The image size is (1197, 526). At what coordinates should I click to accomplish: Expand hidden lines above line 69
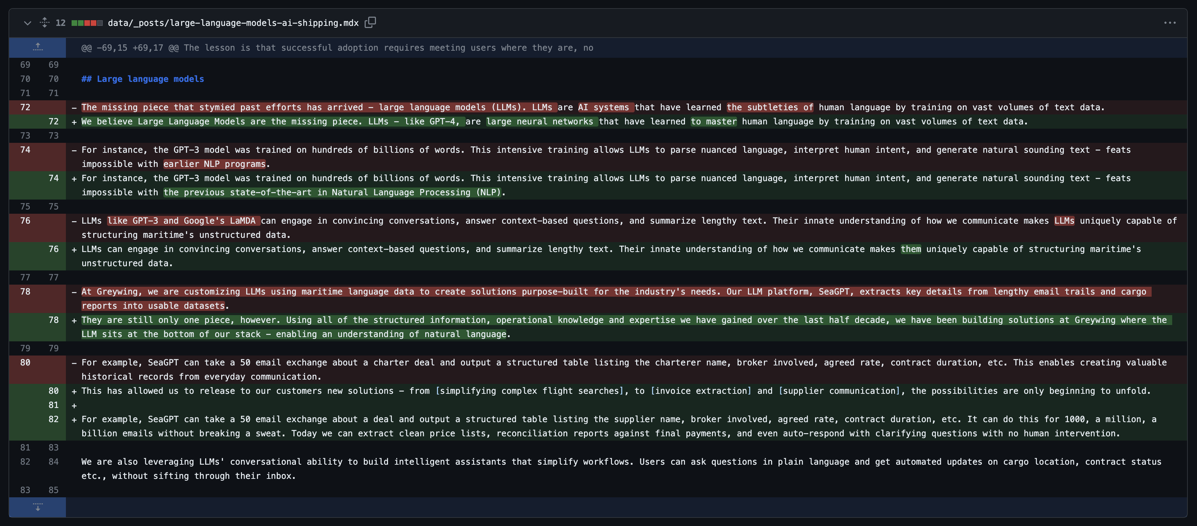pyautogui.click(x=38, y=47)
